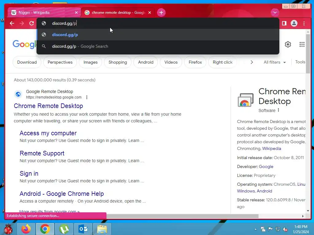Open Outlook from the taskbar
This screenshot has width=314, height=235.
coord(83,229)
